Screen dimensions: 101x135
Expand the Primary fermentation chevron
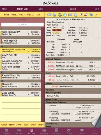tap(98, 107)
